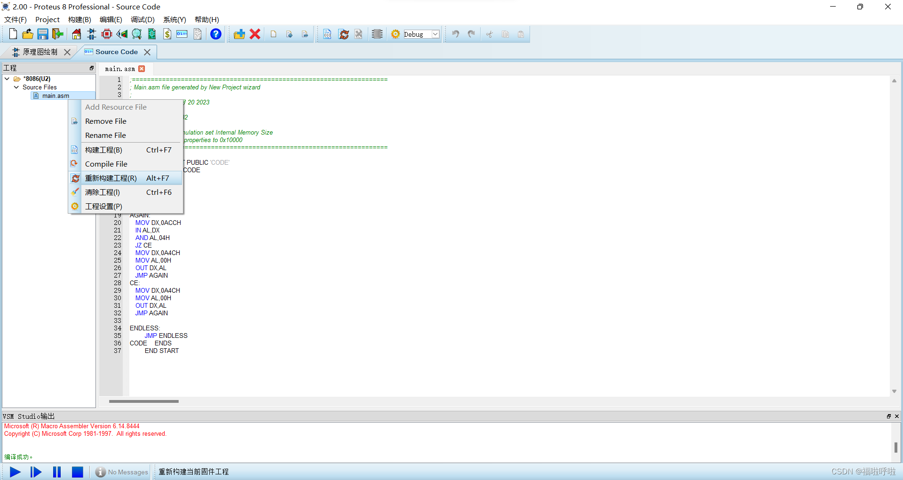Click the Source Code toolbar icon
This screenshot has height=480, width=903.
coord(182,34)
